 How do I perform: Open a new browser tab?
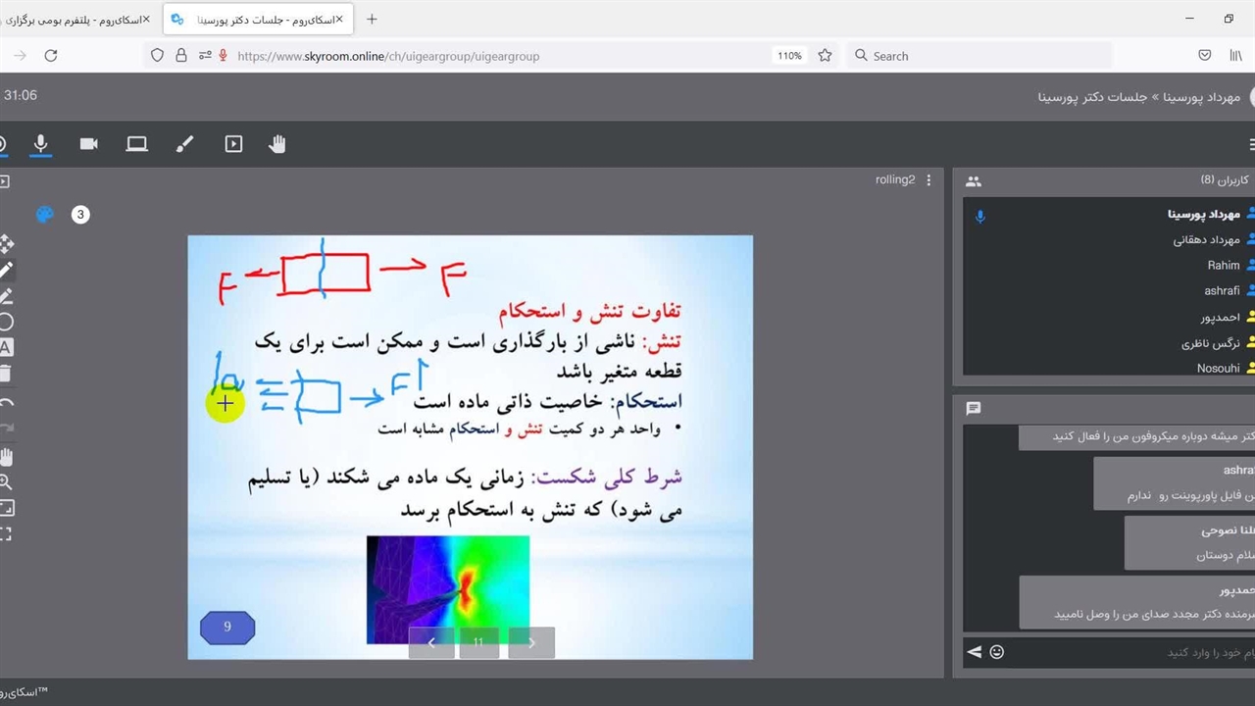point(372,19)
